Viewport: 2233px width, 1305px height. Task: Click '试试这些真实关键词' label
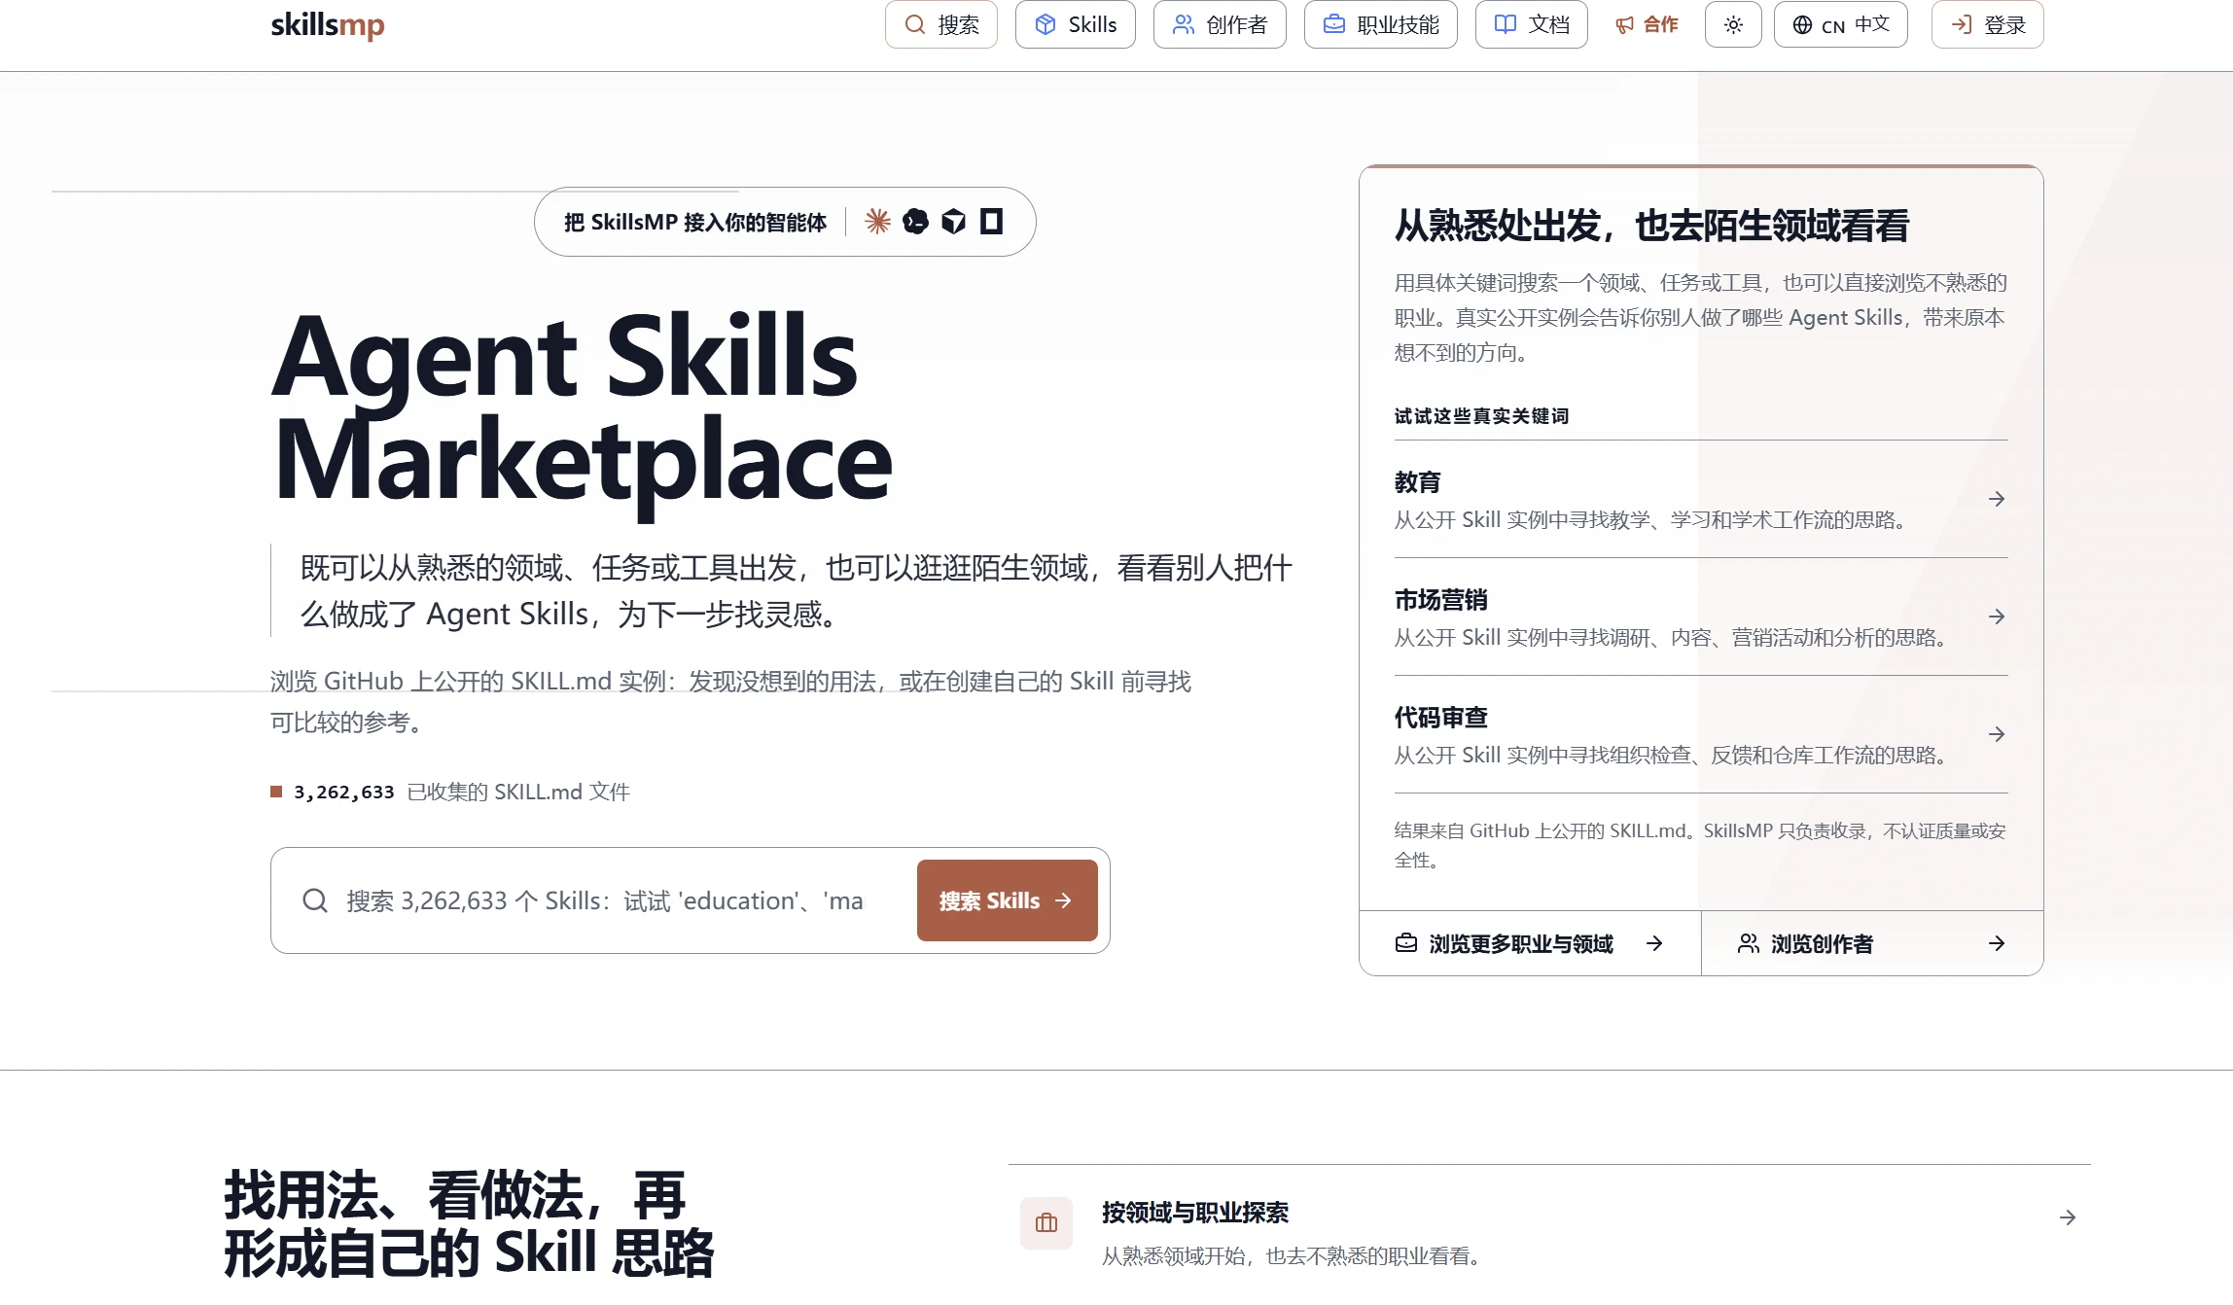tap(1481, 416)
